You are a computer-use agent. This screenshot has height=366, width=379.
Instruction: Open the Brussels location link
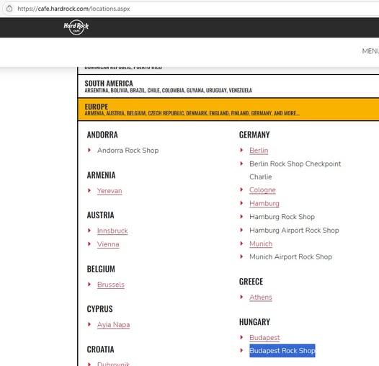pos(111,285)
